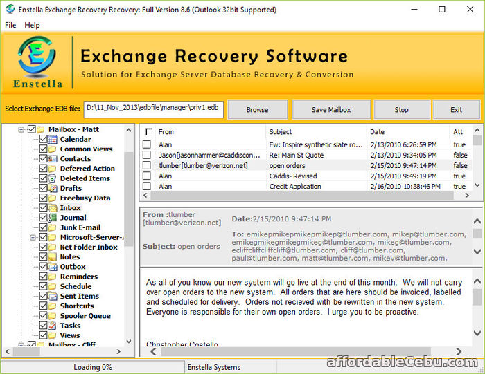Click the message body scroll-down chevron
485x374 pixels.
(477, 333)
